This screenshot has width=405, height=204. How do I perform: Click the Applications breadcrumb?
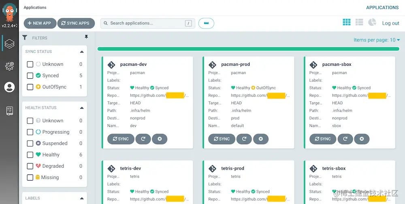click(x=35, y=7)
